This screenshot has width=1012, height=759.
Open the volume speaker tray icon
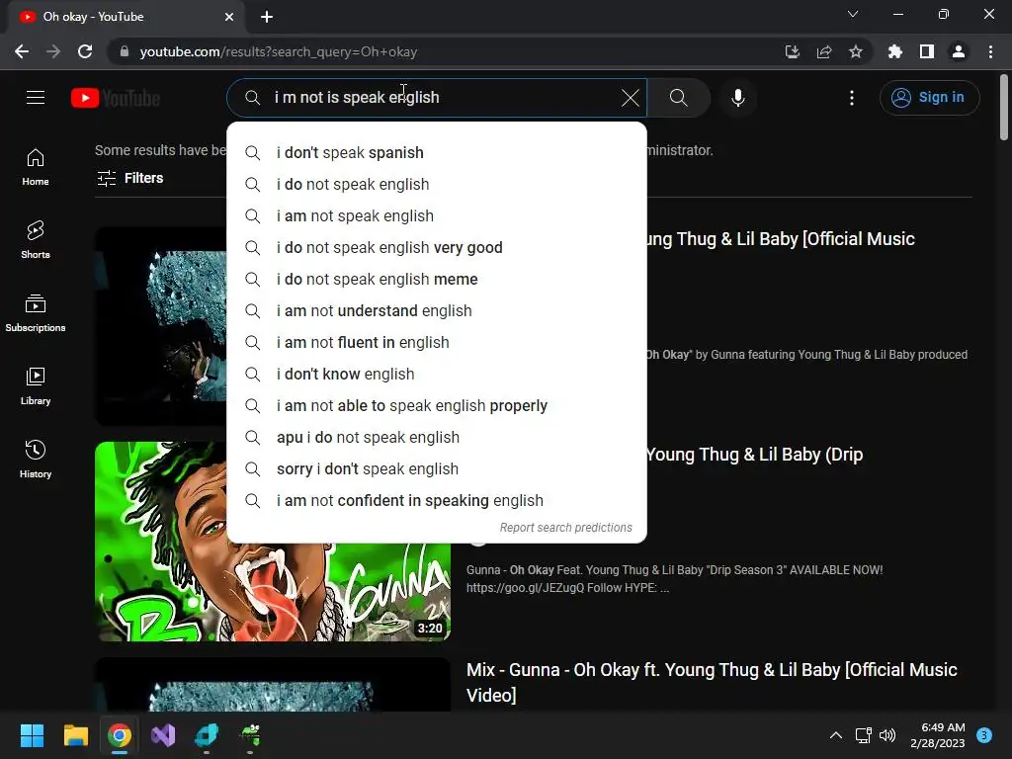tap(888, 735)
